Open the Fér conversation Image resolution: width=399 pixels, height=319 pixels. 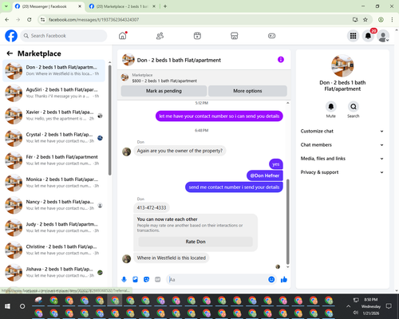pyautogui.click(x=53, y=160)
